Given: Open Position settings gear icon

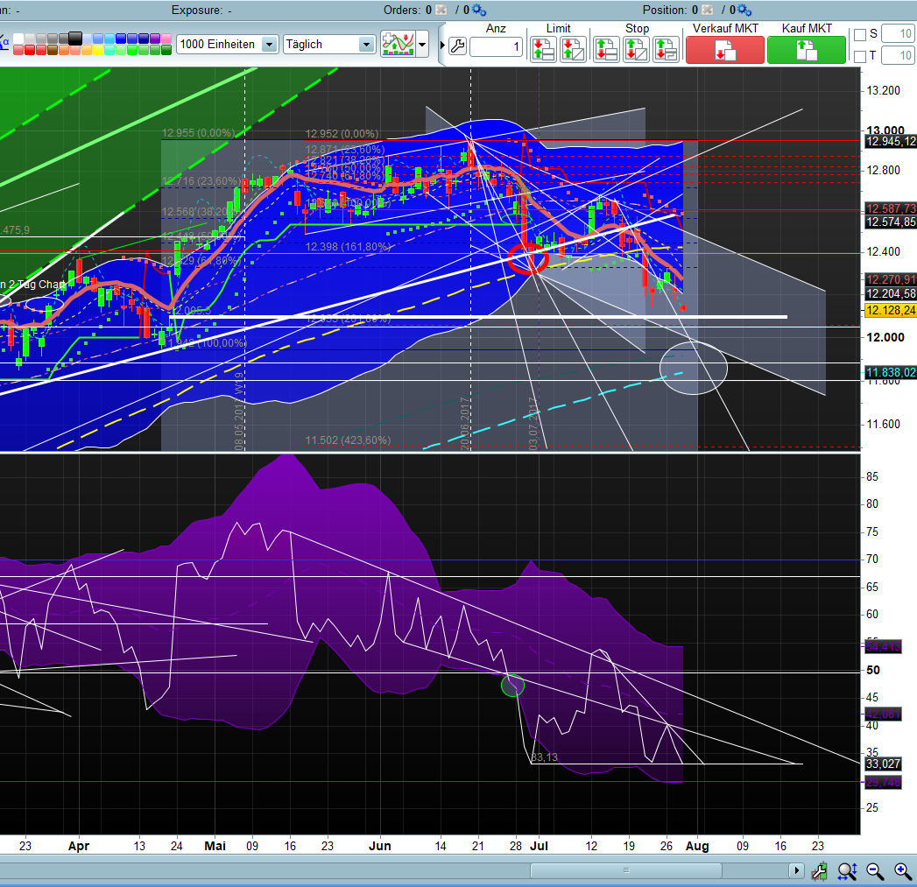Looking at the screenshot, I should (x=744, y=10).
